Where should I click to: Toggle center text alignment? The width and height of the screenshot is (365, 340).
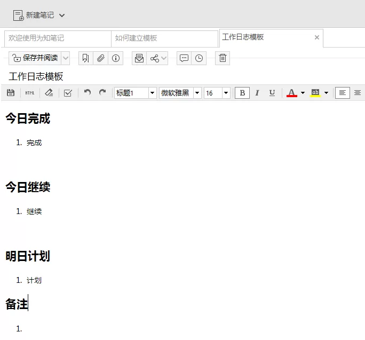358,93
